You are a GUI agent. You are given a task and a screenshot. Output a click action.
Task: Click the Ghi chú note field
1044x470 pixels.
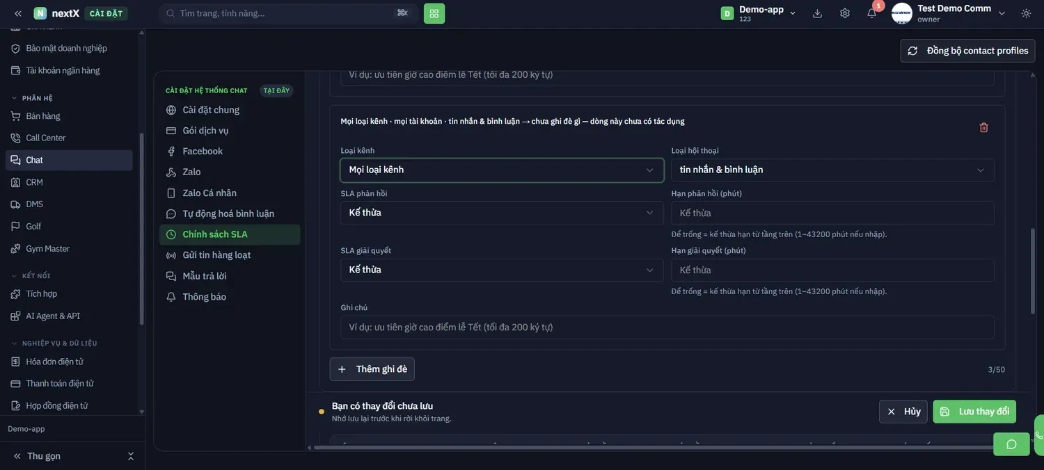pyautogui.click(x=667, y=327)
